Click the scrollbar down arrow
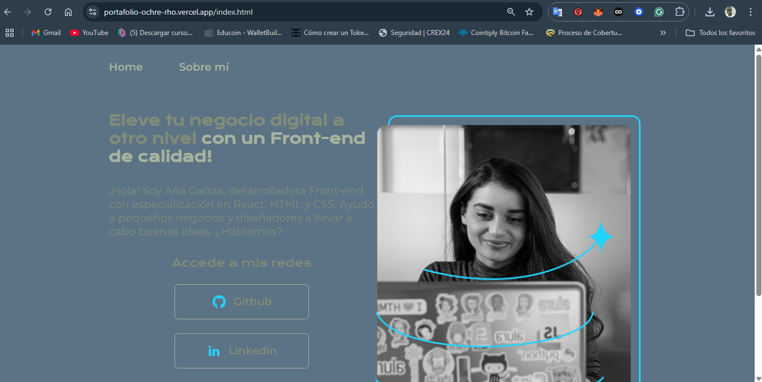The width and height of the screenshot is (762, 382). pyautogui.click(x=758, y=378)
